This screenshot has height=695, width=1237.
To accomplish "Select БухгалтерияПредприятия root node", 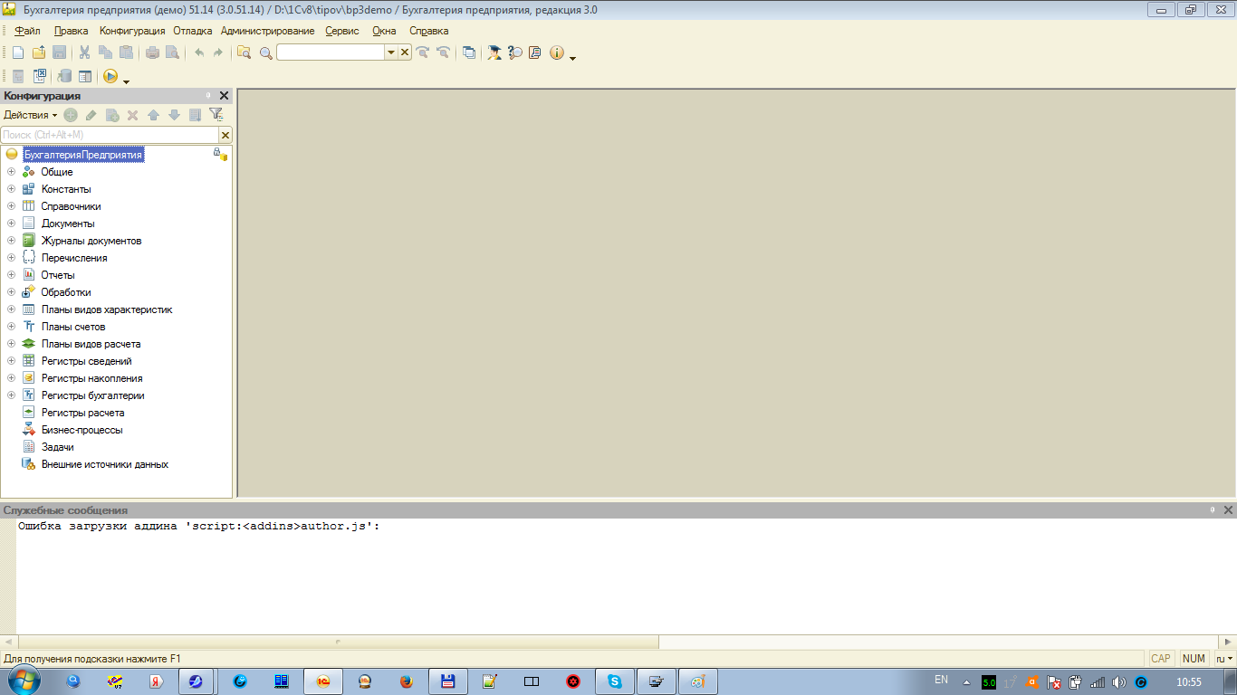I will click(x=83, y=155).
